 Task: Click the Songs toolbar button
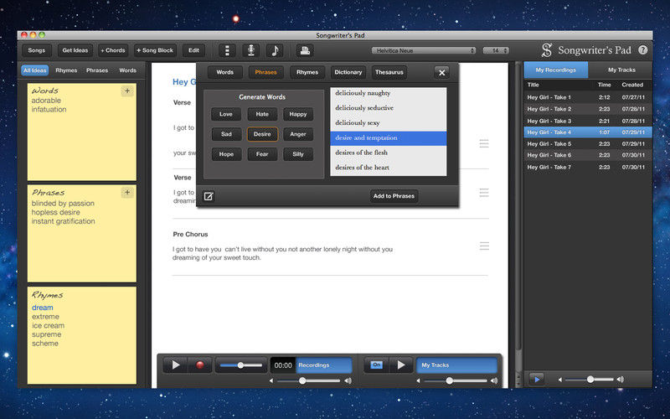[36, 50]
